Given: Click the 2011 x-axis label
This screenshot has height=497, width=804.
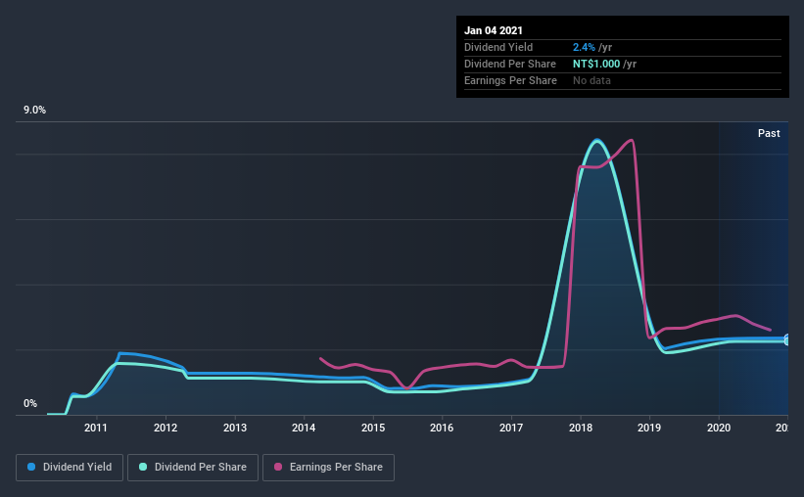Looking at the screenshot, I should click(x=96, y=428).
